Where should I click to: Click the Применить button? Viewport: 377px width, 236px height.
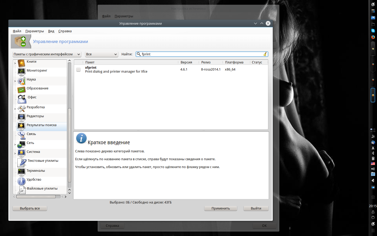221,208
